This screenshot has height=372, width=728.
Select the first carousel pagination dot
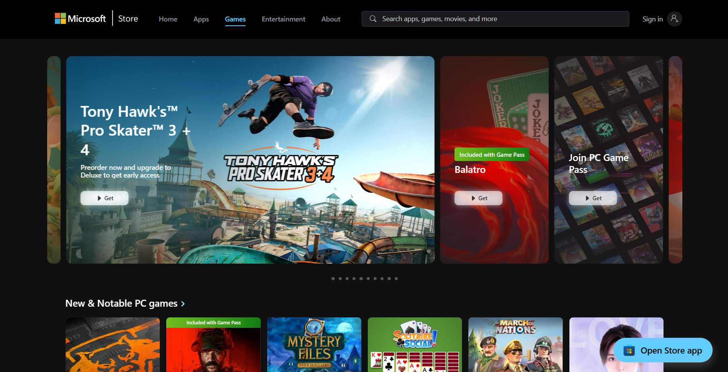point(333,279)
